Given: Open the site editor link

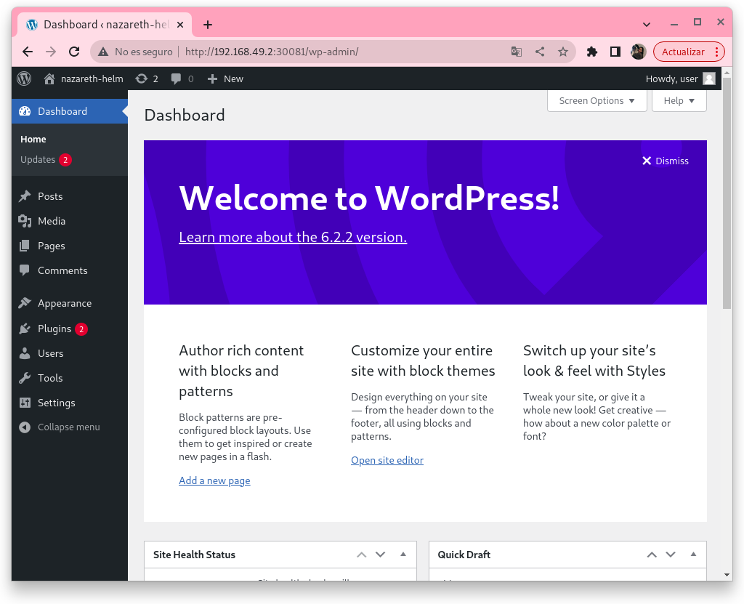Looking at the screenshot, I should pyautogui.click(x=387, y=460).
